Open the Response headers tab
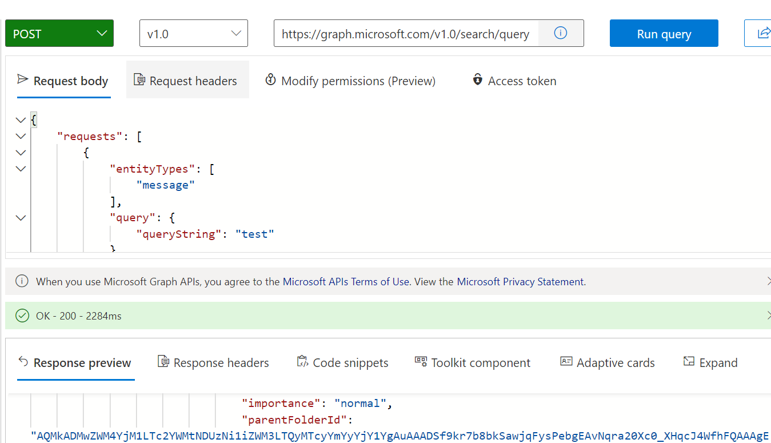 click(x=213, y=363)
